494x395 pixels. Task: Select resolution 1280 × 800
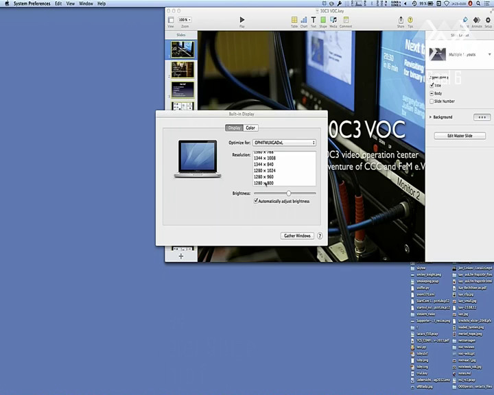(284, 183)
